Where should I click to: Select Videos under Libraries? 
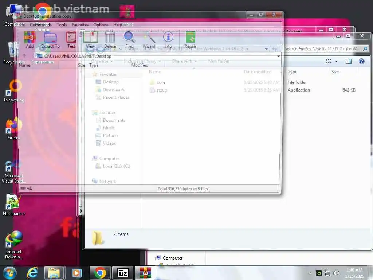[106, 143]
